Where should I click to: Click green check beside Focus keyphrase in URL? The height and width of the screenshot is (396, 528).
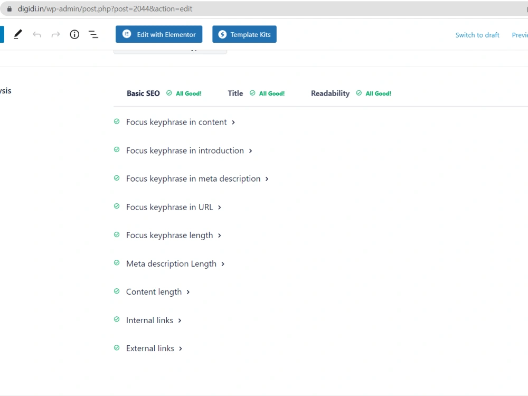pyautogui.click(x=117, y=206)
